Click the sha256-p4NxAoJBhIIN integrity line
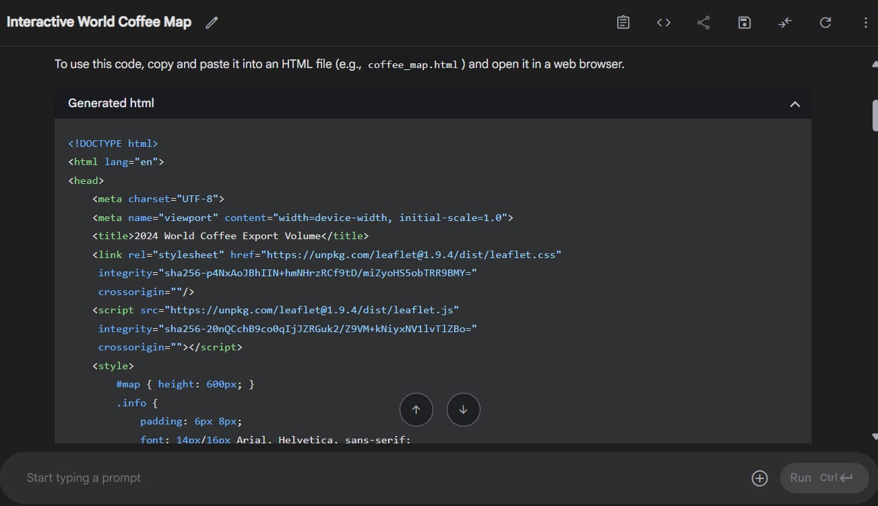This screenshot has height=506, width=878. click(x=288, y=273)
